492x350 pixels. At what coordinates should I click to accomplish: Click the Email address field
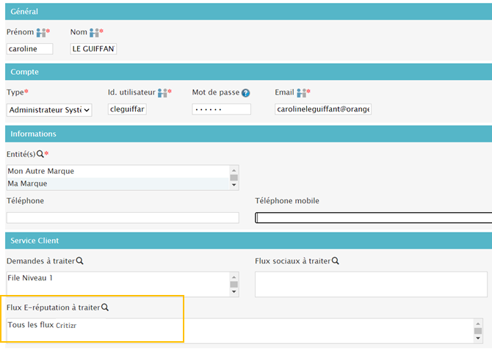pyautogui.click(x=323, y=109)
